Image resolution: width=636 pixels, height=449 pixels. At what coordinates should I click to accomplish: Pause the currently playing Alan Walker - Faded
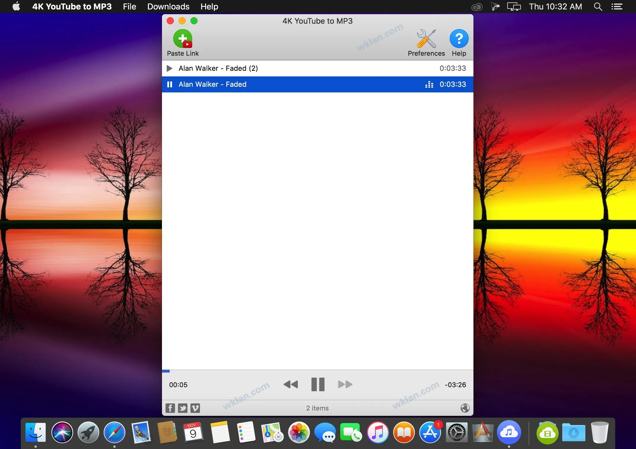coord(317,384)
